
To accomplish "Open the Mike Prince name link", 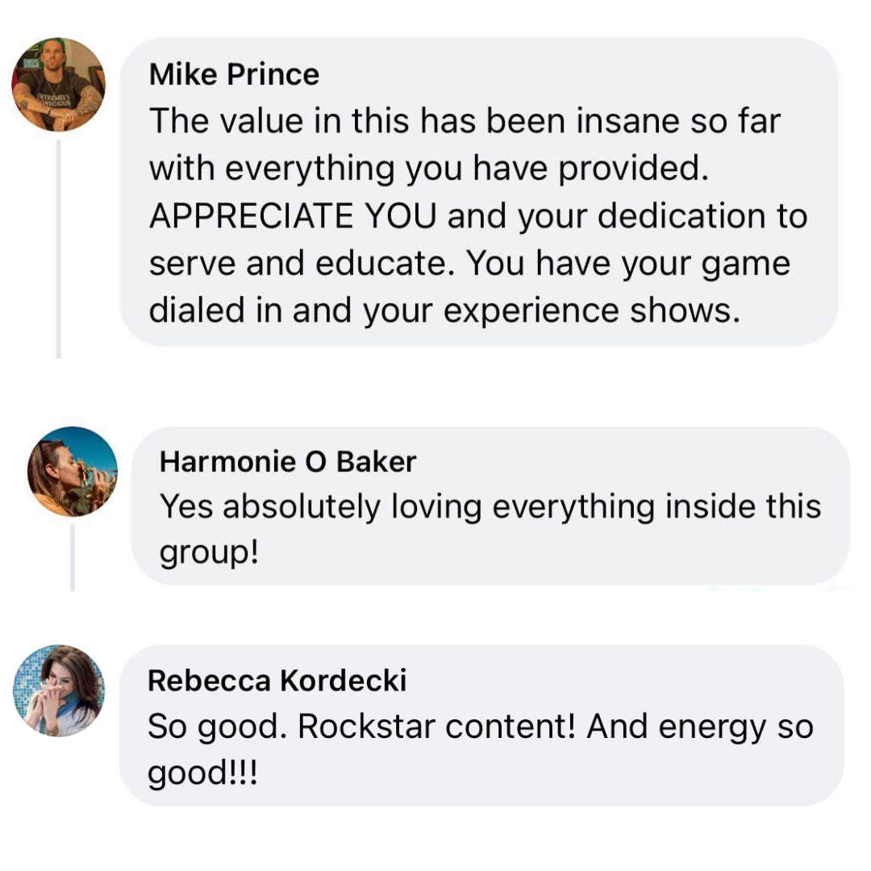I will (x=234, y=75).
